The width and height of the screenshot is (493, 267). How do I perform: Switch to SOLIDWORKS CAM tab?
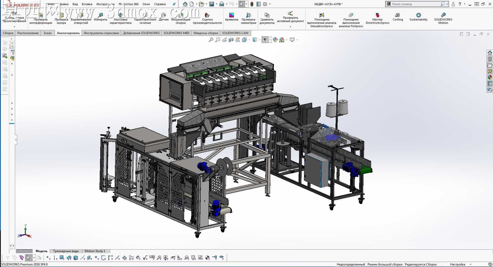point(235,33)
